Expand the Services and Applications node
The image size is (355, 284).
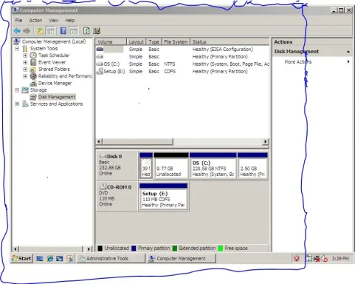click(17, 104)
